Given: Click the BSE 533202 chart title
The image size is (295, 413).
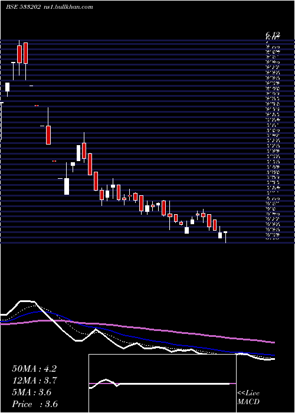Looking at the screenshot, I should pos(23,7).
